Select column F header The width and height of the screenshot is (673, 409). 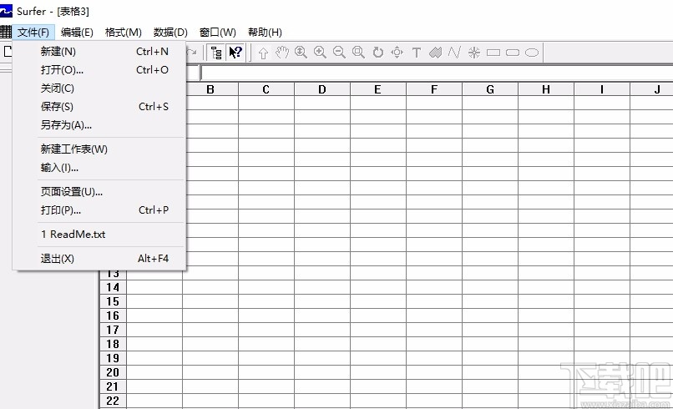pyautogui.click(x=434, y=89)
